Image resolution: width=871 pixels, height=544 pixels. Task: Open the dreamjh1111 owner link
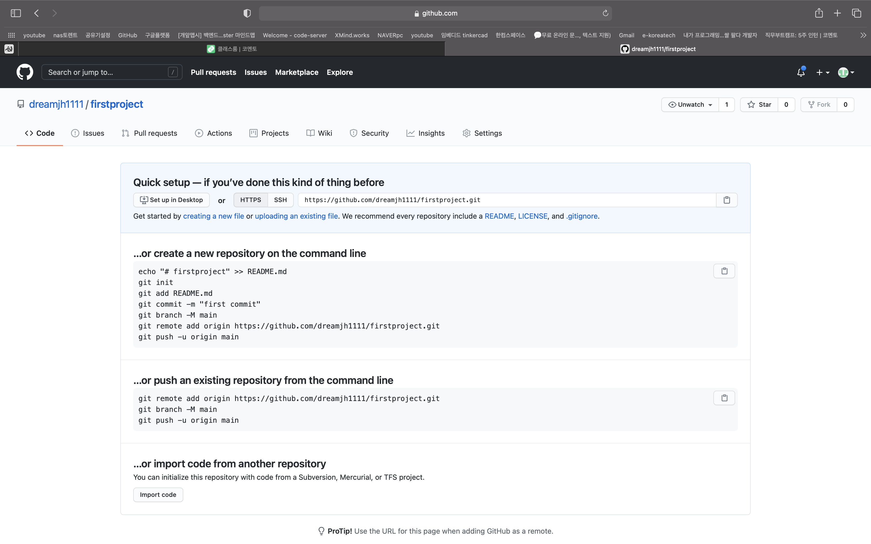click(56, 104)
